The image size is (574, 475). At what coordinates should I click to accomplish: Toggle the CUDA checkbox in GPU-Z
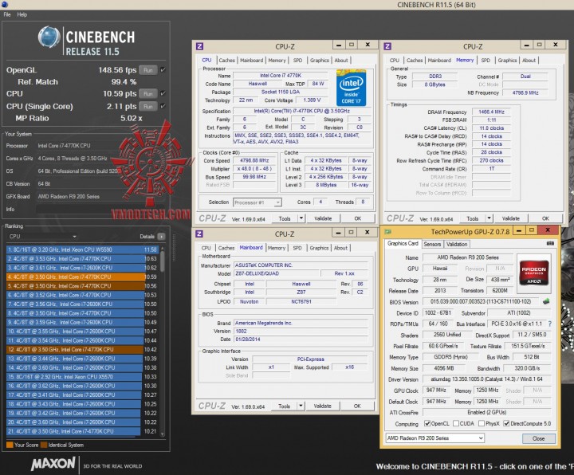(456, 423)
